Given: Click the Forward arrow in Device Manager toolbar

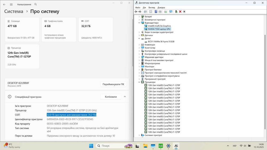Looking at the screenshot, I should click(x=140, y=11).
